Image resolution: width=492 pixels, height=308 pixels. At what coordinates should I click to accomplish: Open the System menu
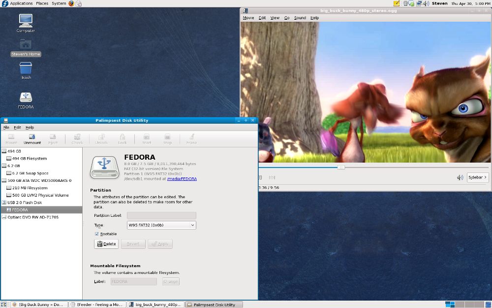click(59, 3)
